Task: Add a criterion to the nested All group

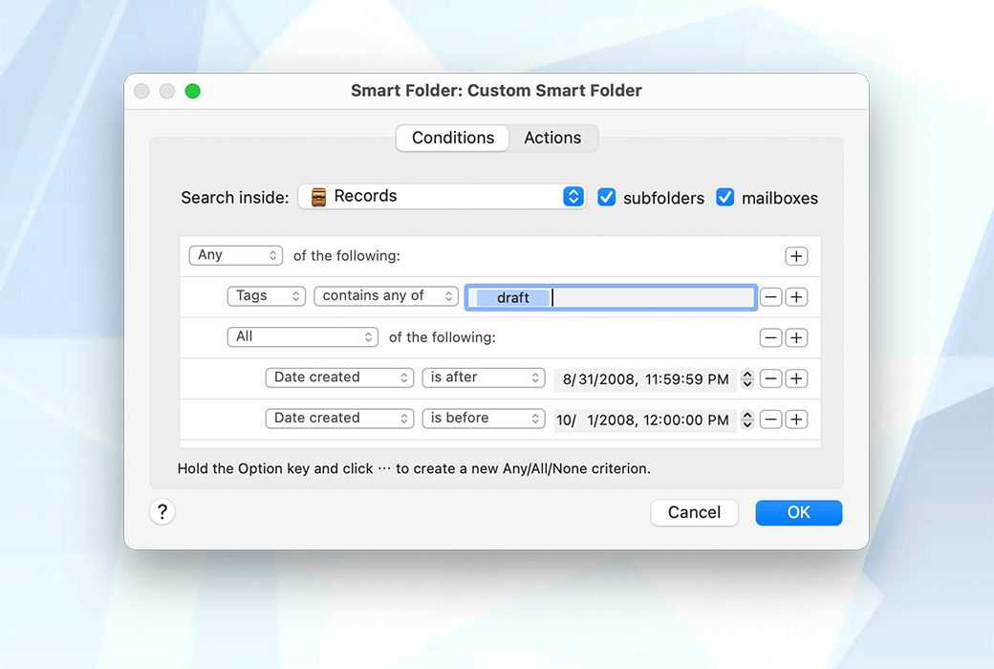Action: click(796, 337)
